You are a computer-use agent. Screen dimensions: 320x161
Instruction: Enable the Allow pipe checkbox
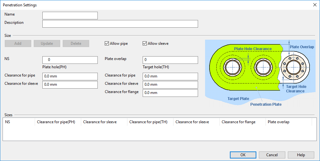[x=107, y=44]
